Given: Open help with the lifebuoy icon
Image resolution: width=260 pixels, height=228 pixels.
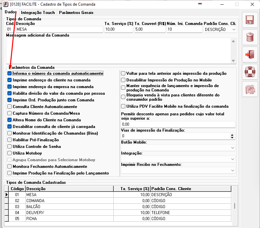Looking at the screenshot, I should [x=250, y=72].
